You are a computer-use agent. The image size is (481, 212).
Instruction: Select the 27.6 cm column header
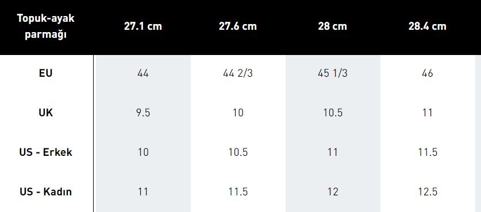(238, 26)
